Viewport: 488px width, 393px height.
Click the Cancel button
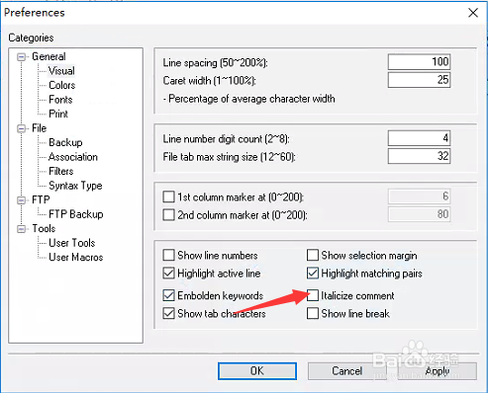pos(346,371)
